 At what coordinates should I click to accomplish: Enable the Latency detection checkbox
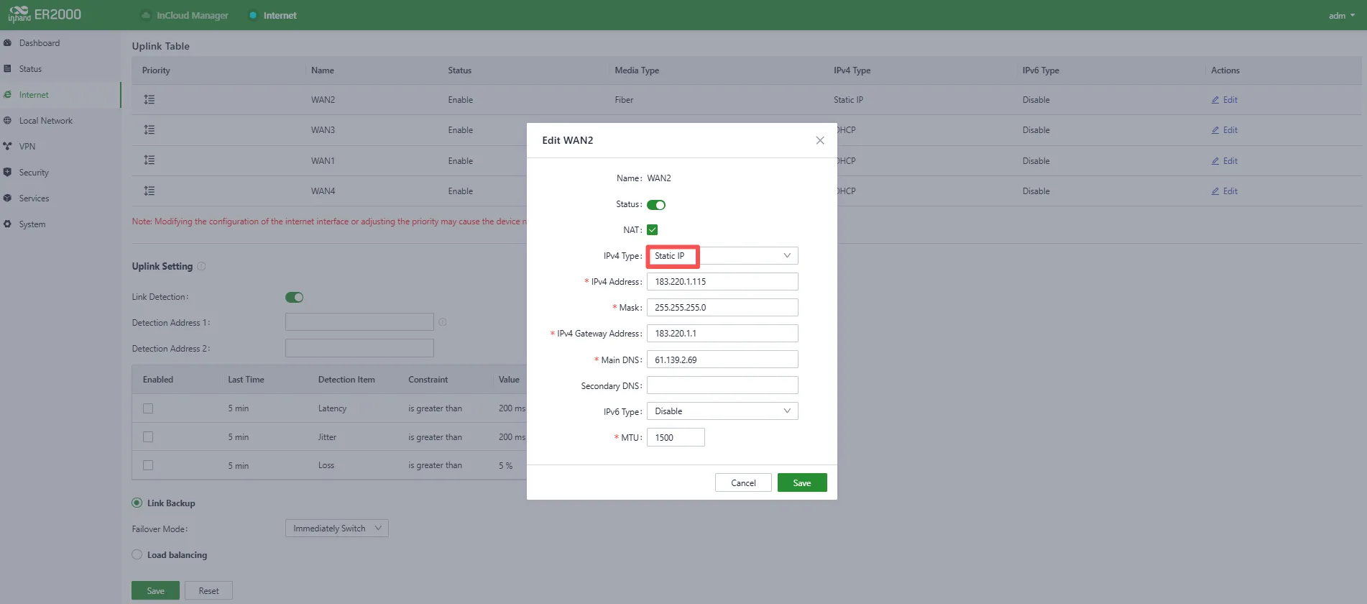click(148, 408)
